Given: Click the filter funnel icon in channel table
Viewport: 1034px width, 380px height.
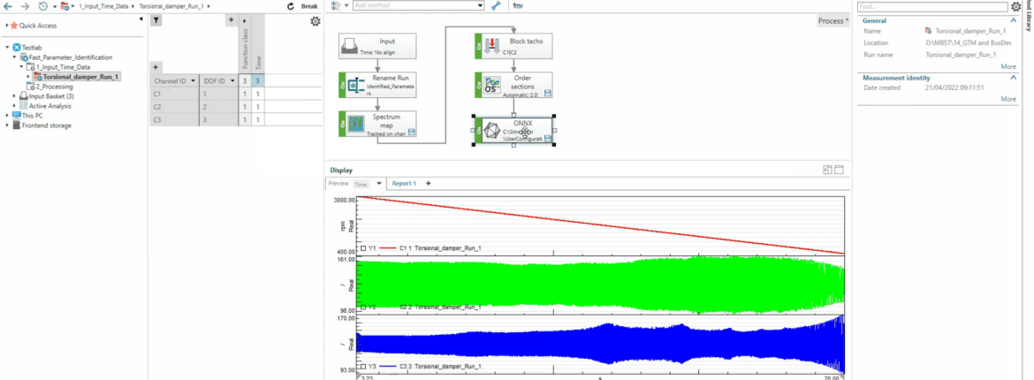Looking at the screenshot, I should 156,19.
